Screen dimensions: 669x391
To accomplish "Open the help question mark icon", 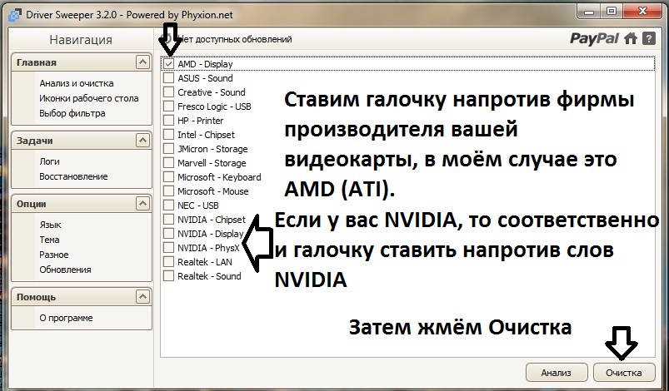I will [x=649, y=39].
